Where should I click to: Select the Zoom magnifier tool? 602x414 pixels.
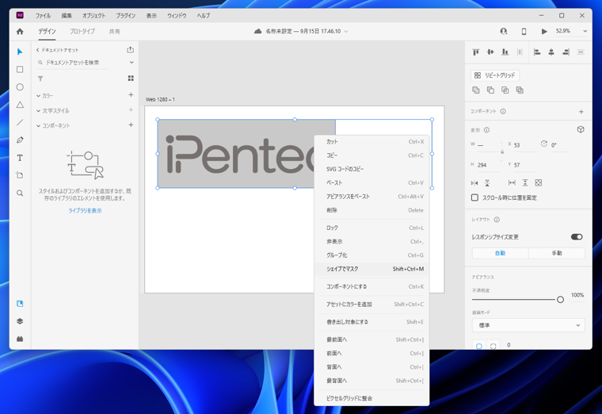(20, 193)
